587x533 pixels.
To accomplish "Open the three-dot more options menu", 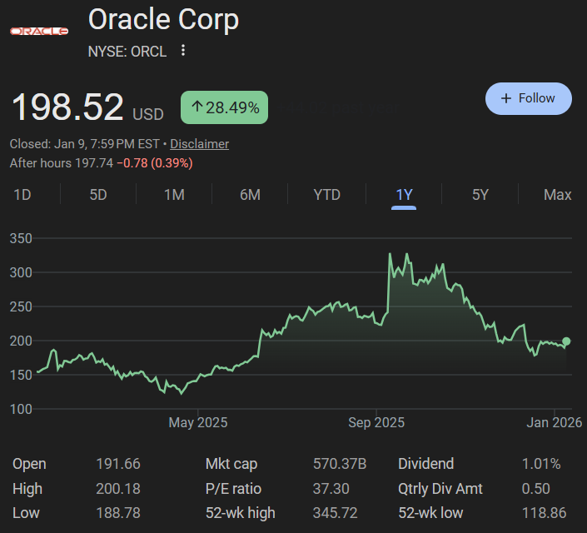I will point(183,51).
